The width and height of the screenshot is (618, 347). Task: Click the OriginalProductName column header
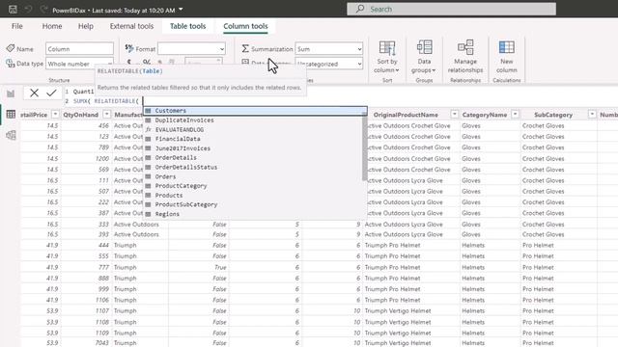(406, 115)
